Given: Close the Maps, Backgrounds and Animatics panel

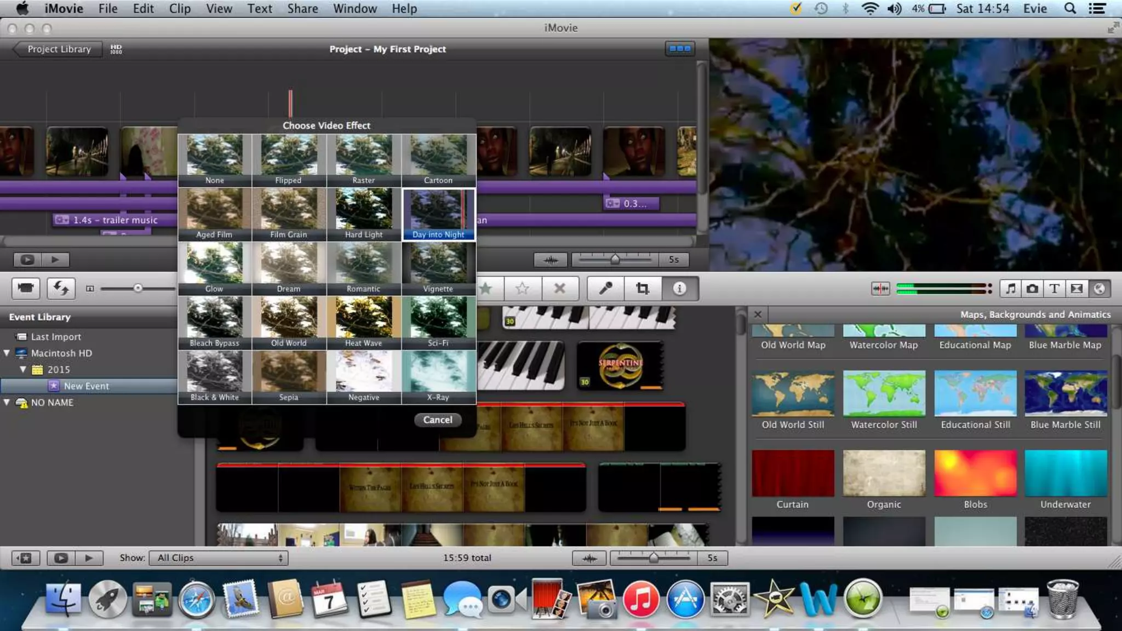Looking at the screenshot, I should coord(758,314).
